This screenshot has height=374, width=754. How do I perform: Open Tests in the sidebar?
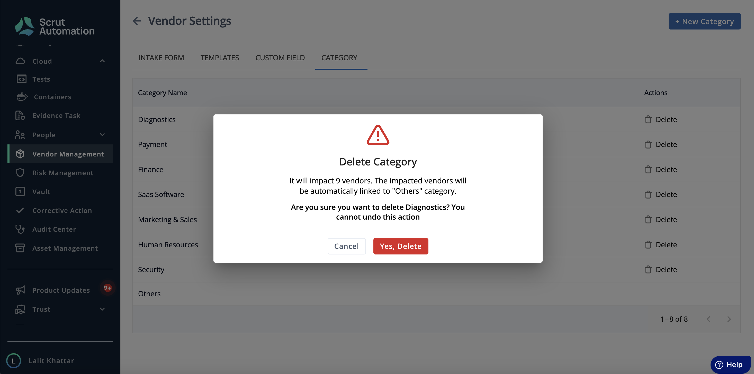(41, 79)
